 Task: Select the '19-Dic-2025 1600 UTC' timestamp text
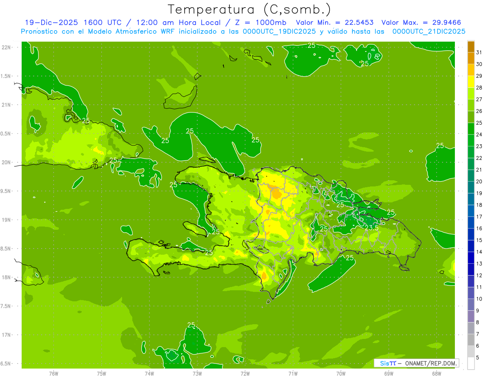click(73, 22)
